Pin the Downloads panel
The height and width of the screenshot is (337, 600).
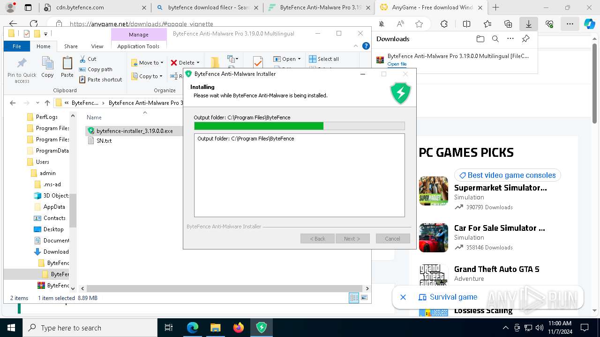click(x=525, y=39)
